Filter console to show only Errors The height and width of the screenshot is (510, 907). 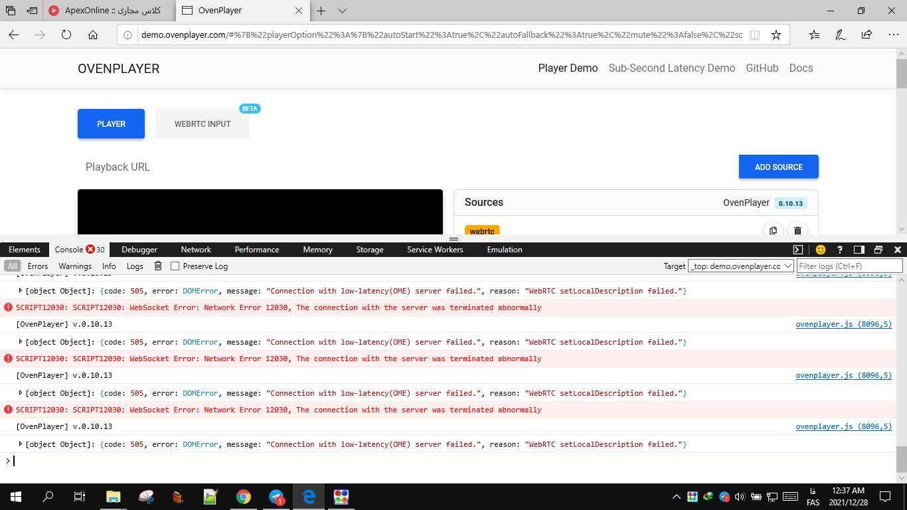pyautogui.click(x=38, y=266)
